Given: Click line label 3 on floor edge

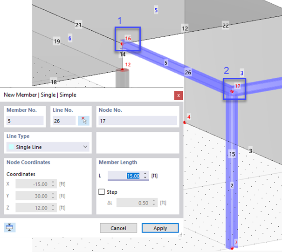Looking at the screenshot, I should point(250,150).
